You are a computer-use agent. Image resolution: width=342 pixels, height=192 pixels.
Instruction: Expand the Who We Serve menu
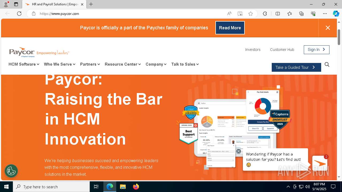point(60,64)
